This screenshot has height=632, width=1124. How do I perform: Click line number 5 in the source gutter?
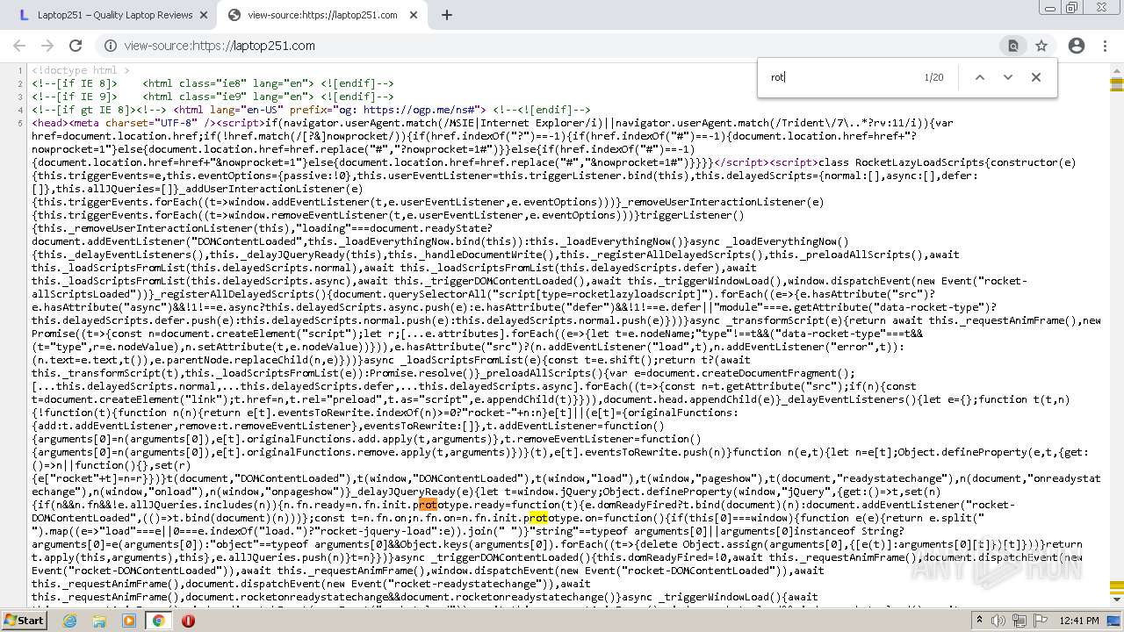20,123
